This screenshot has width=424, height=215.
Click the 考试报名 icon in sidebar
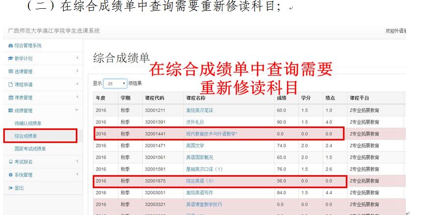click(x=11, y=162)
